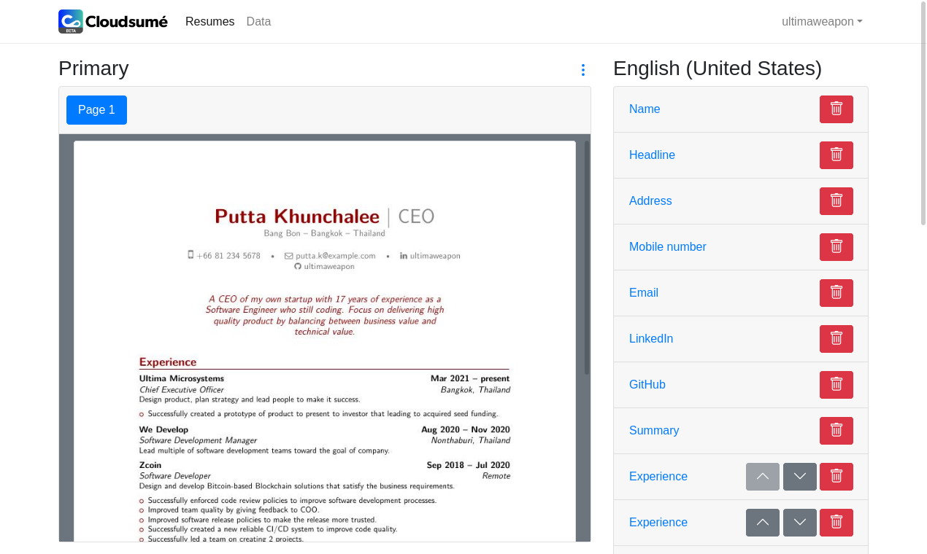Click the Cloudsumé logo
Screen dimensions: 927x554
pos(113,22)
